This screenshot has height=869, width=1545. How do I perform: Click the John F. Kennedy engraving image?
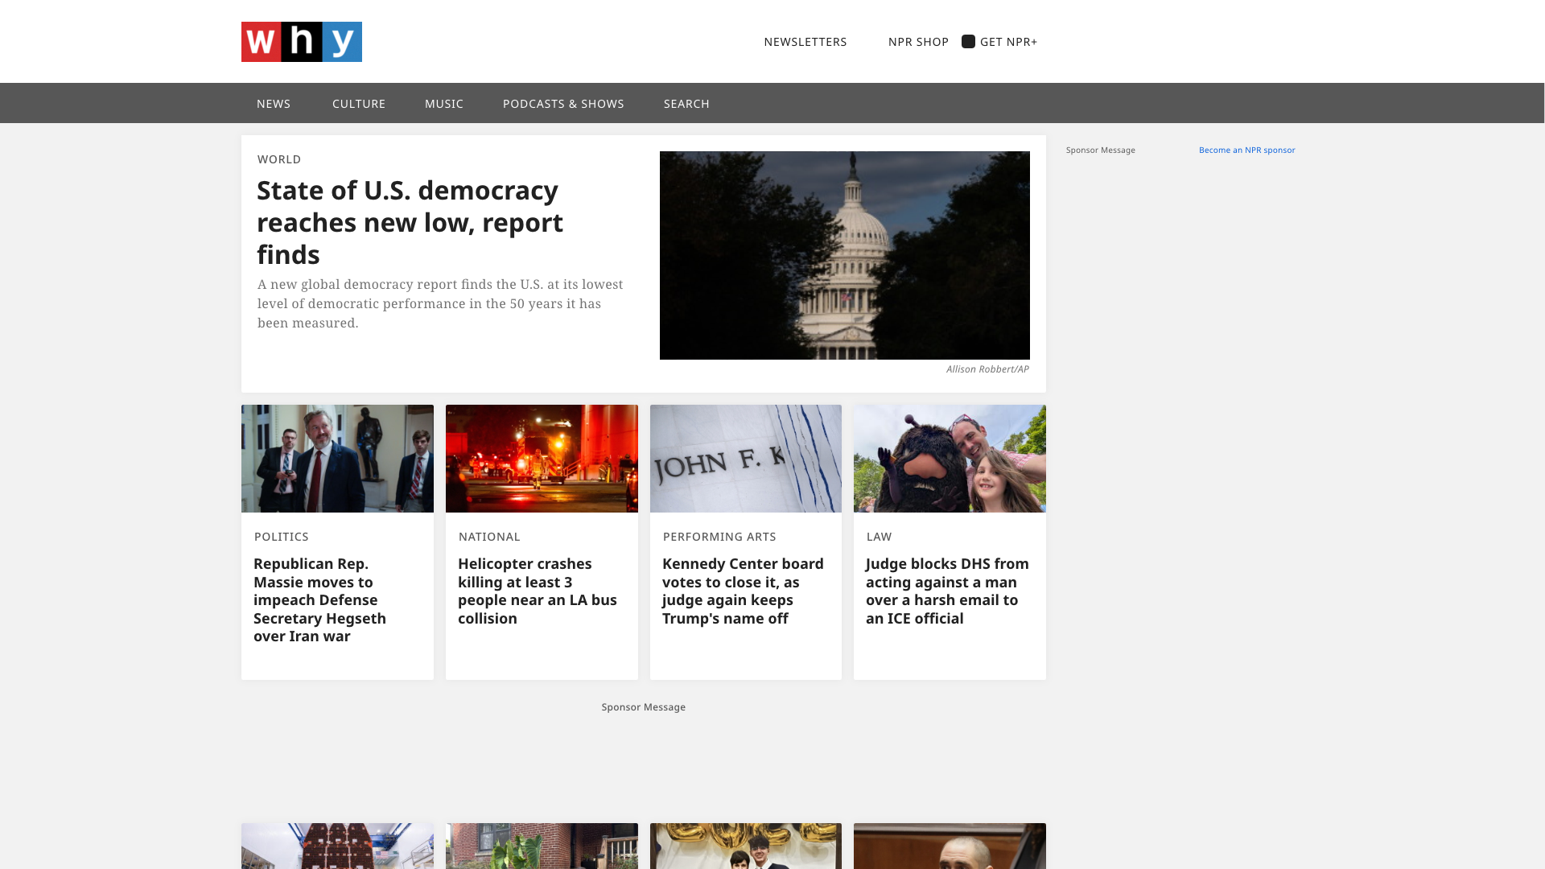pyautogui.click(x=746, y=459)
